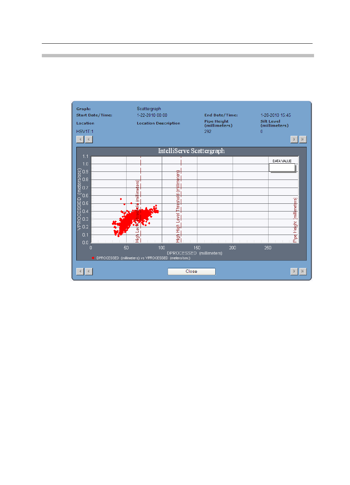Click the bottom first-record arrow beside Close
The image size is (350, 485).
[80, 271]
